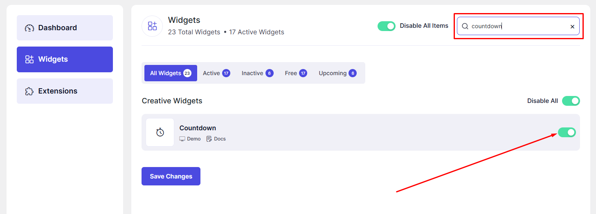Click the Widgets grid icon in sidebar
The height and width of the screenshot is (214, 596).
click(x=29, y=59)
